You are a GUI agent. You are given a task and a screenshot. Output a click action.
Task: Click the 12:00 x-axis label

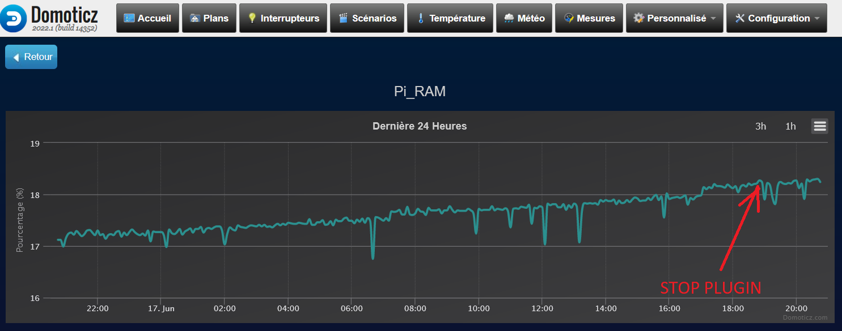pyautogui.click(x=543, y=308)
